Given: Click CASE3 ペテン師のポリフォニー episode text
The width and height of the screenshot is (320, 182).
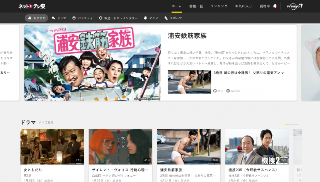Looking at the screenshot, I should [x=114, y=175].
